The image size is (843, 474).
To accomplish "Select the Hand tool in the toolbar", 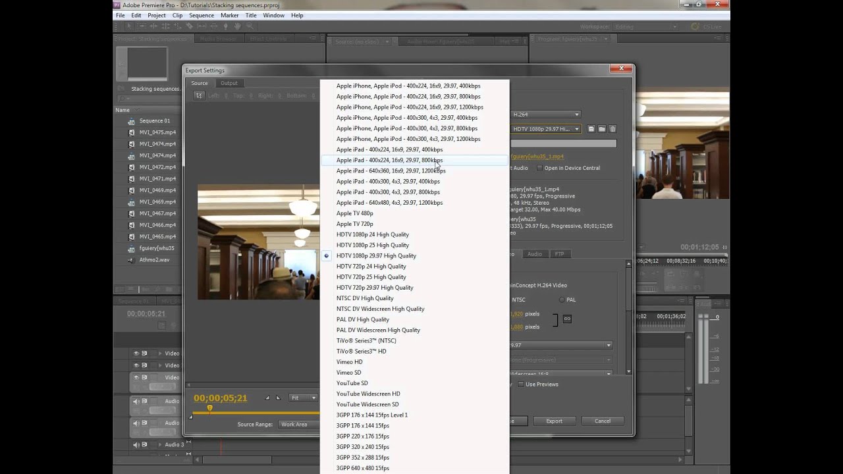I will tap(238, 26).
